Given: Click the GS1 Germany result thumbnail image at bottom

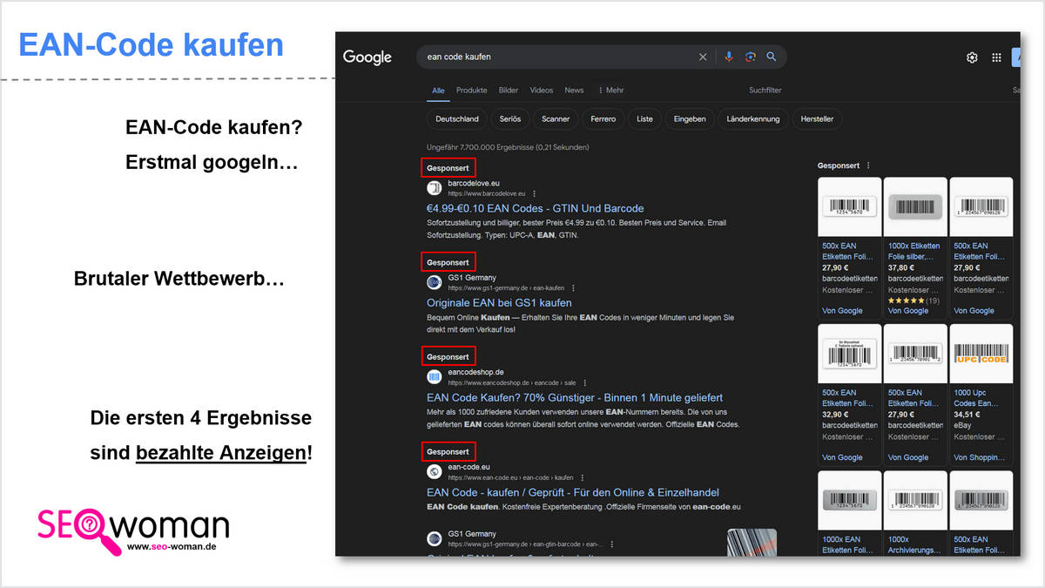Looking at the screenshot, I should (752, 542).
